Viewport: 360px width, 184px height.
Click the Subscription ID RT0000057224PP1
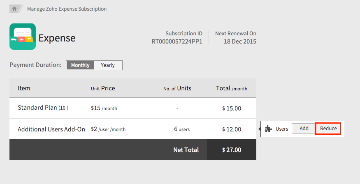[177, 41]
